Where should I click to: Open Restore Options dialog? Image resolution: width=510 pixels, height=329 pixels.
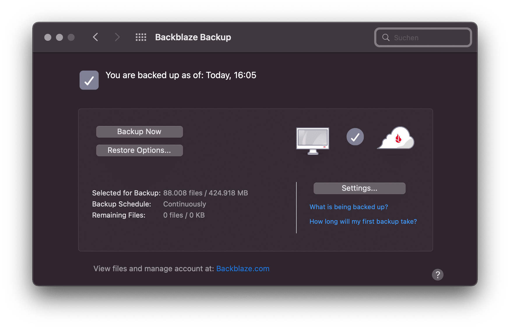(139, 150)
